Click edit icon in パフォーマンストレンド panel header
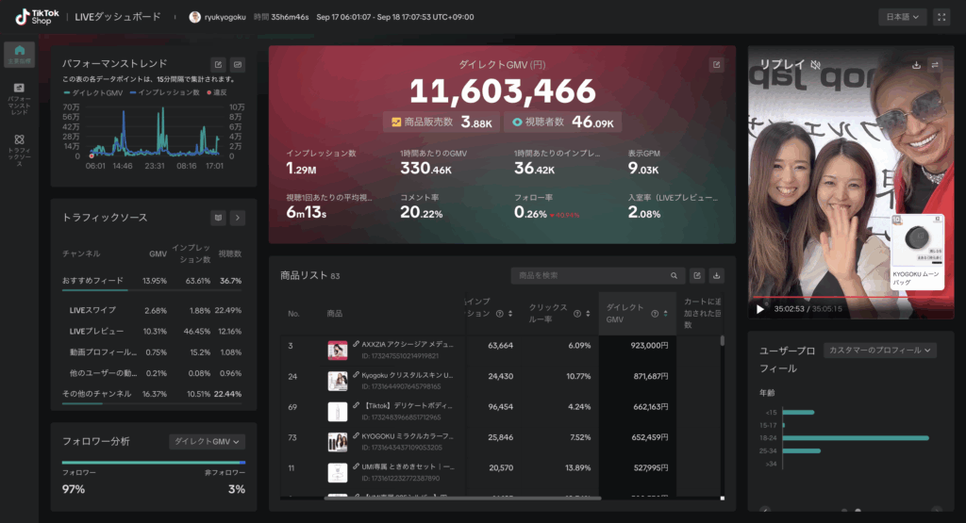The height and width of the screenshot is (523, 966). click(x=219, y=65)
